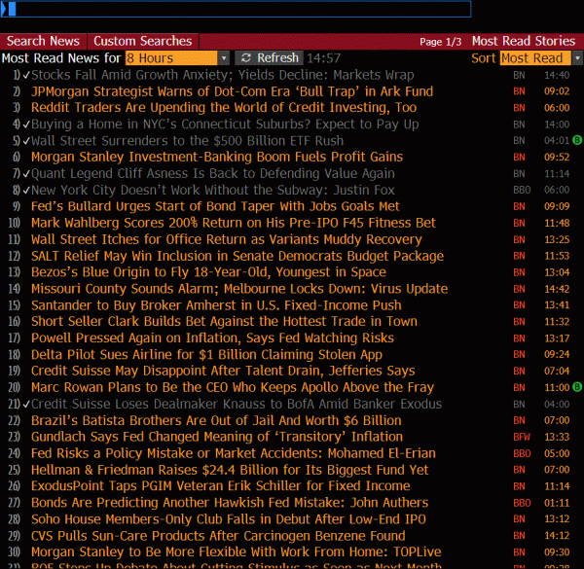This screenshot has height=569, width=584.
Task: Open Santander to Buy Broker Amherst story
Action: tap(216, 305)
